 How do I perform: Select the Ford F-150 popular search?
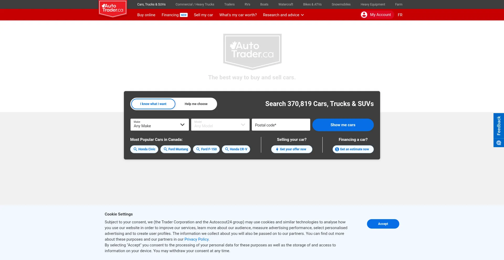tap(206, 149)
